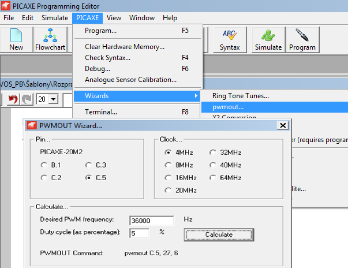The height and width of the screenshot is (268, 348).
Task: Click the Program toolbar icon
Action: [302, 39]
